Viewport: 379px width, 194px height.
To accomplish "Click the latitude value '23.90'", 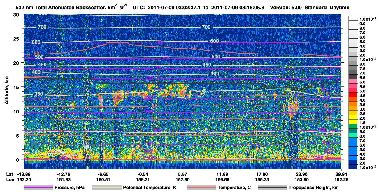I will pos(301,174).
